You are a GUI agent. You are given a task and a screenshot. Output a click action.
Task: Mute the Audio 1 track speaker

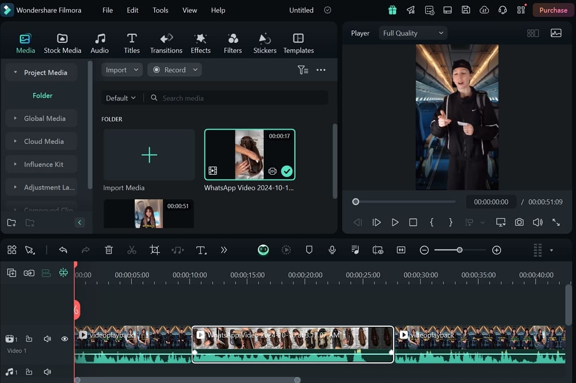coord(47,372)
